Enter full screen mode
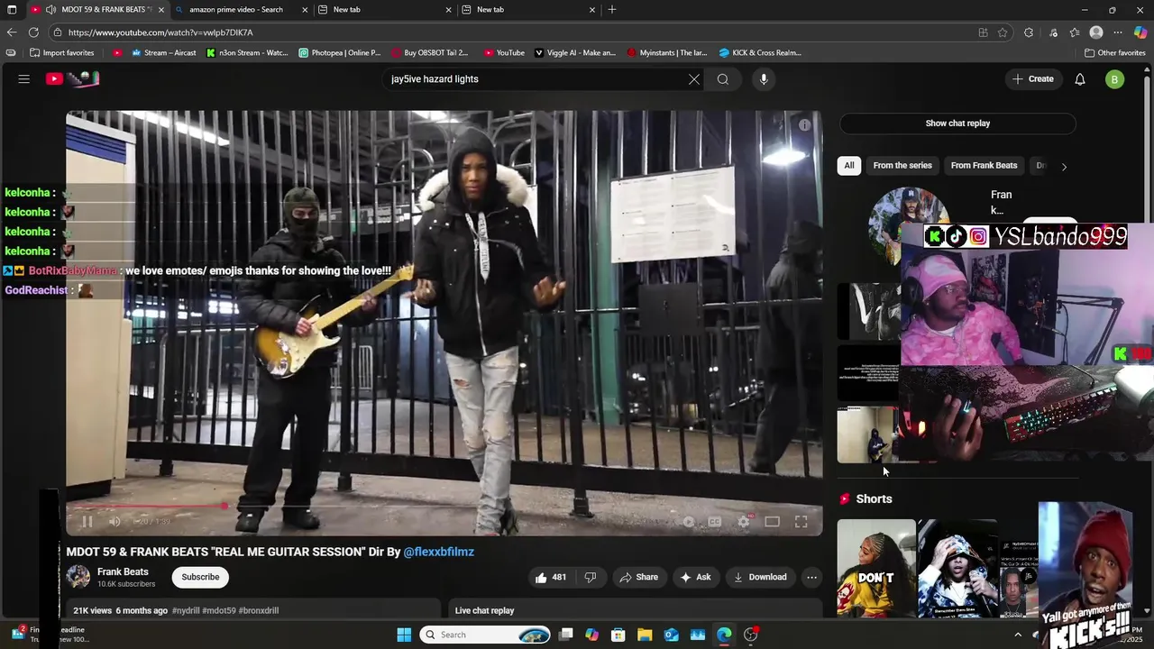Viewport: 1154px width, 649px height. pyautogui.click(x=801, y=521)
